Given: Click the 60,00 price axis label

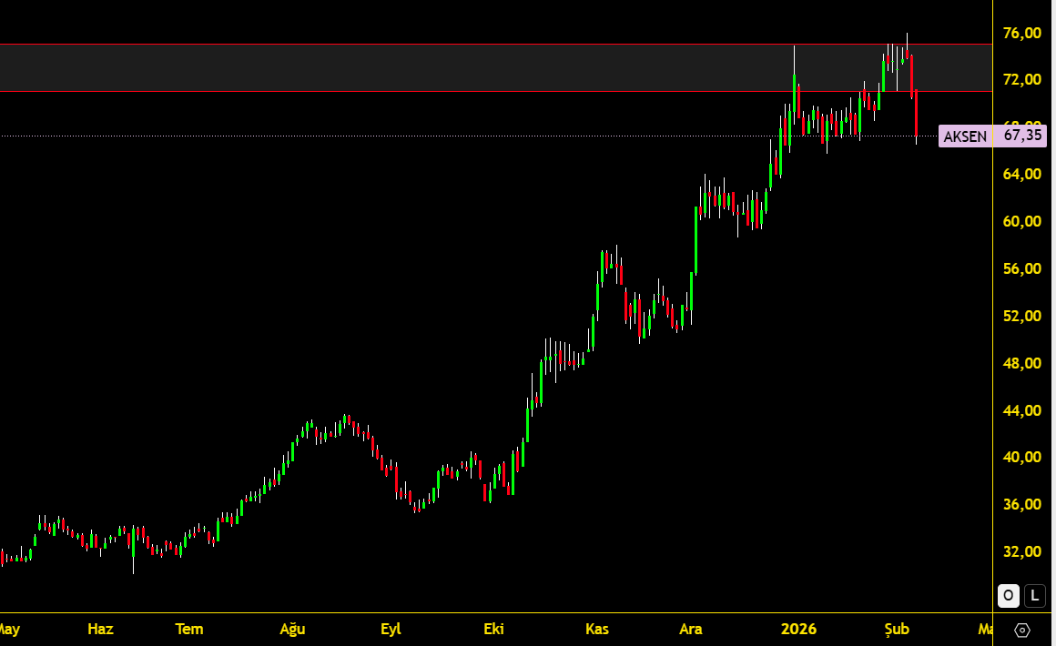Looking at the screenshot, I should coord(1021,221).
